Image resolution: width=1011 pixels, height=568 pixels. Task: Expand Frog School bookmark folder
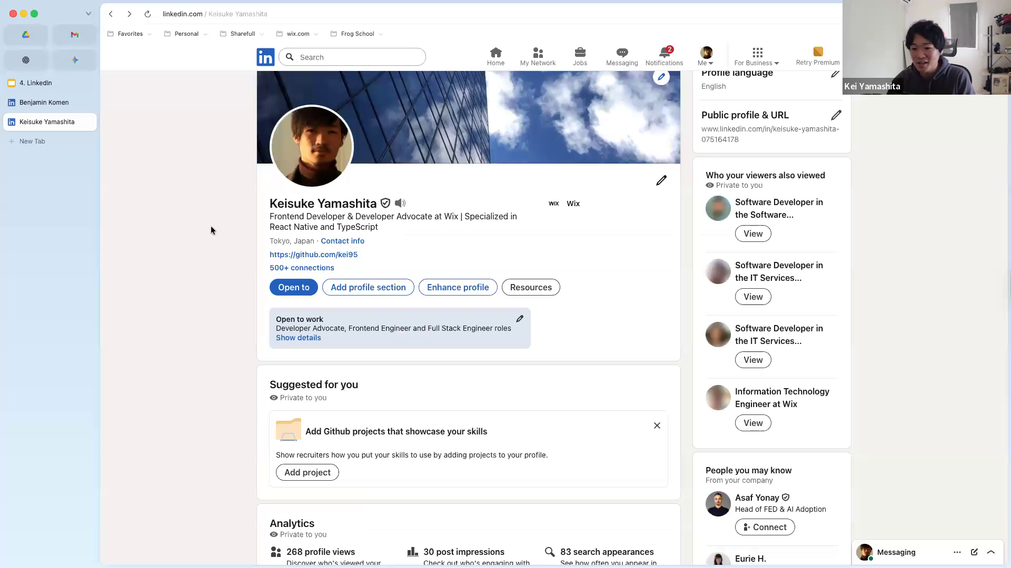(357, 34)
